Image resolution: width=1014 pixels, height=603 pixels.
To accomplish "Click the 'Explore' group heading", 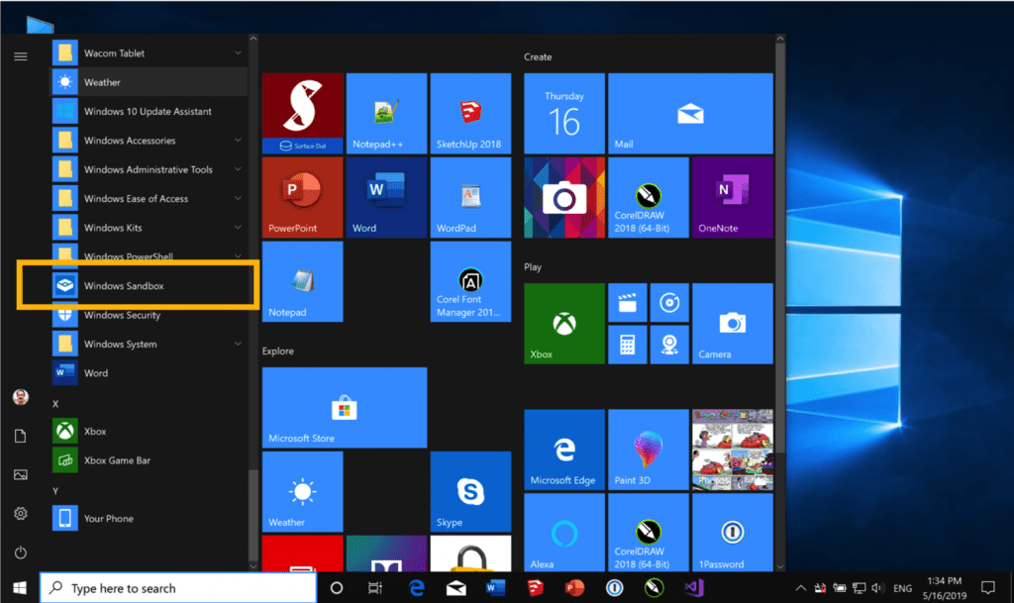I will [x=278, y=351].
